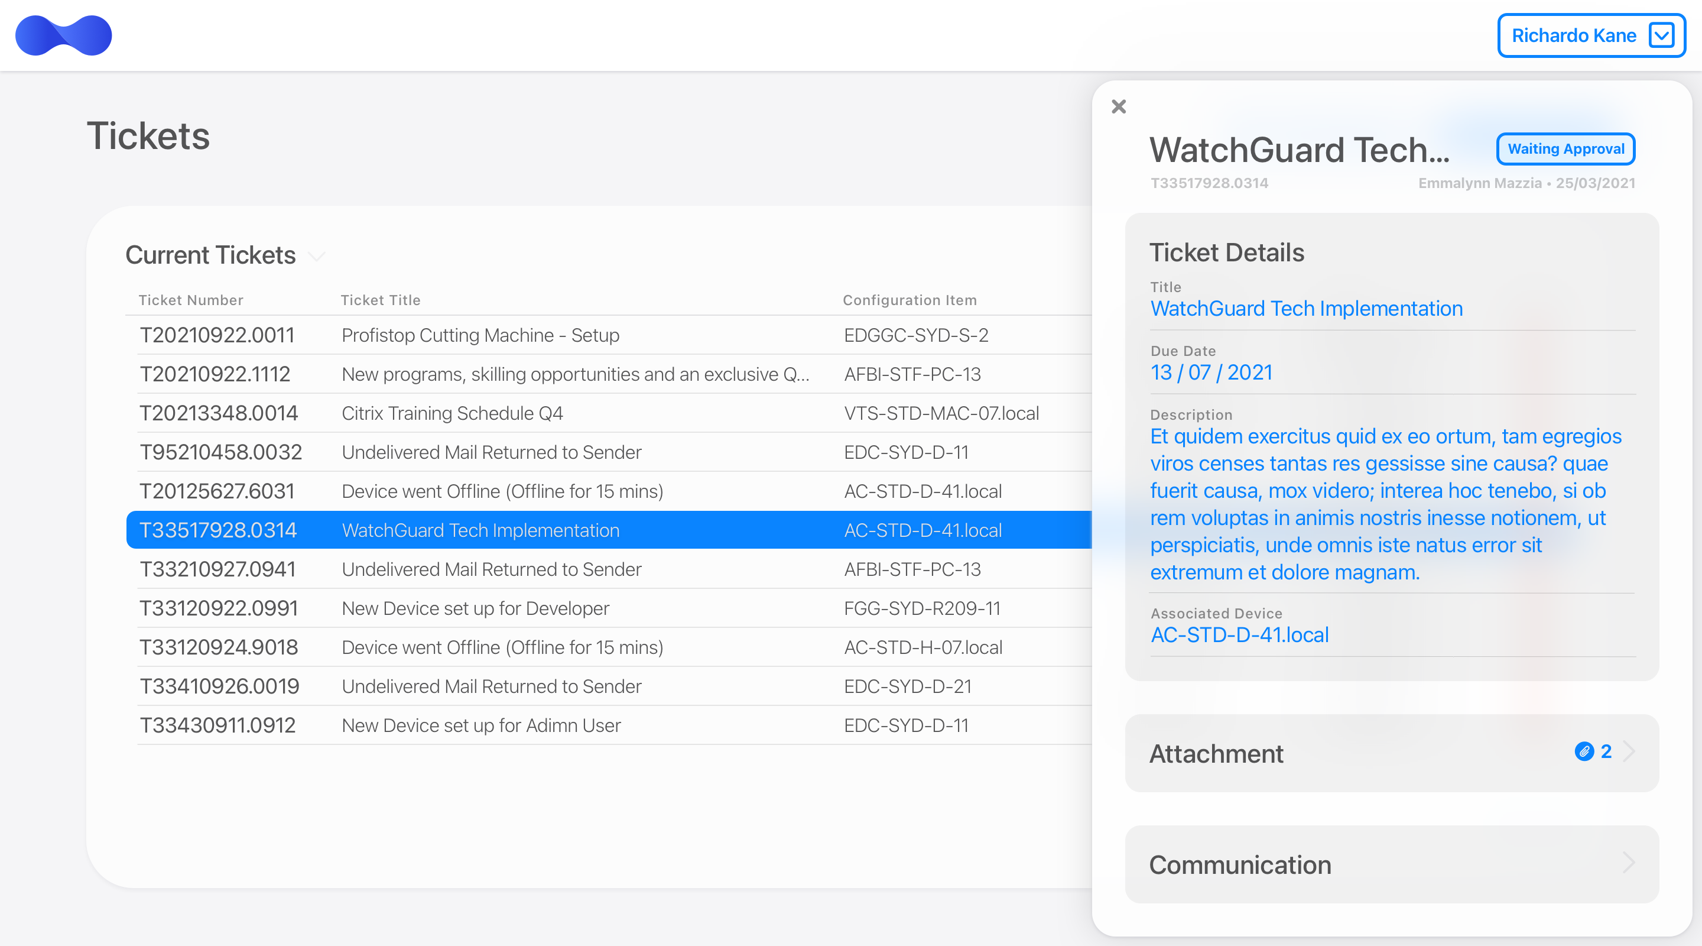Image resolution: width=1702 pixels, height=946 pixels.
Task: Click configuration item EDGGC-SYD-S-2
Action: (x=916, y=335)
